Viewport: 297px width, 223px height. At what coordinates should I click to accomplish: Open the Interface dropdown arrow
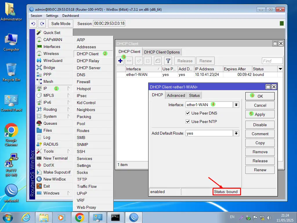click(x=236, y=105)
